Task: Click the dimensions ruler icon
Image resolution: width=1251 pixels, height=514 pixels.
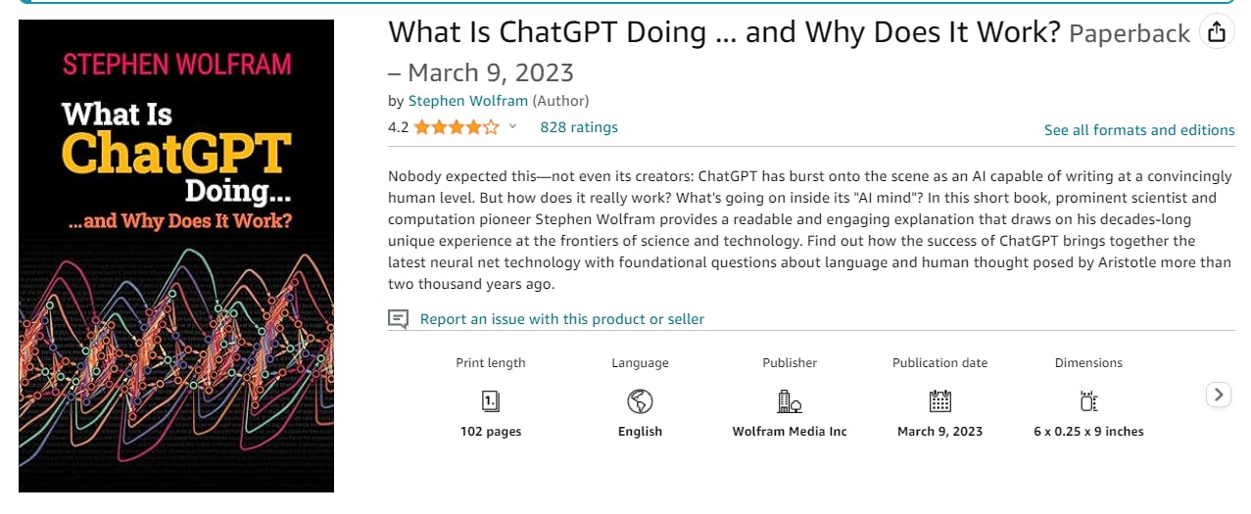Action: (1088, 400)
